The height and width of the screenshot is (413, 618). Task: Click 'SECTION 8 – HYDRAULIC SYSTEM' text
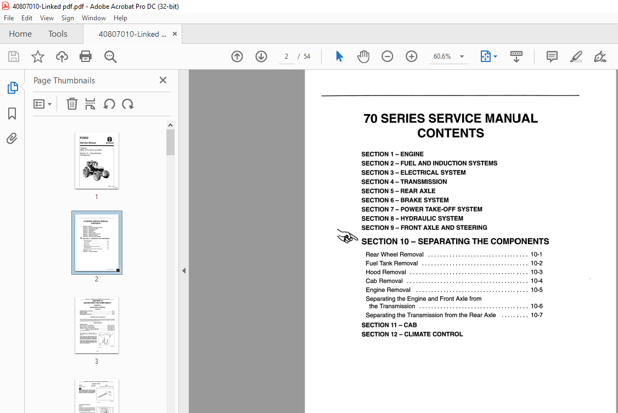[412, 218]
